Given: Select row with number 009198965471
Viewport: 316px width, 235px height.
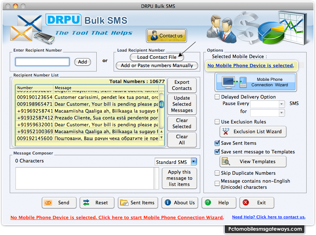Looking at the screenshot, I should click(x=87, y=104).
